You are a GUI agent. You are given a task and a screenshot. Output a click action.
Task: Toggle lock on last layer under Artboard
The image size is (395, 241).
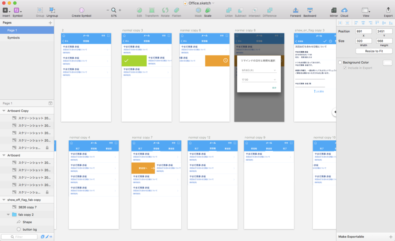[47, 192]
